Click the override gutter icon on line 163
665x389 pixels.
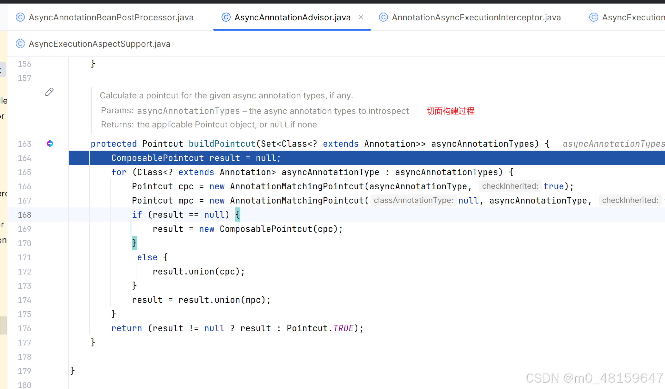50,144
